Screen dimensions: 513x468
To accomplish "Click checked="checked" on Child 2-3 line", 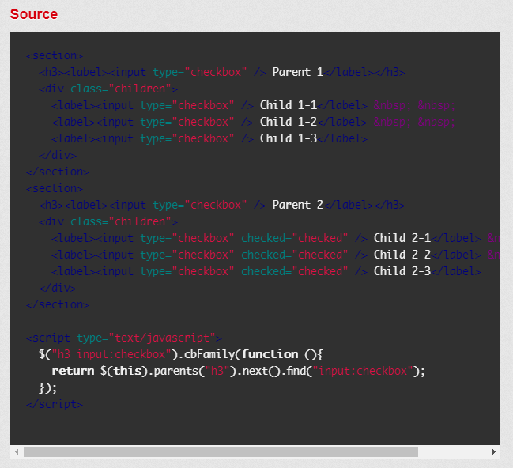I will point(295,271).
